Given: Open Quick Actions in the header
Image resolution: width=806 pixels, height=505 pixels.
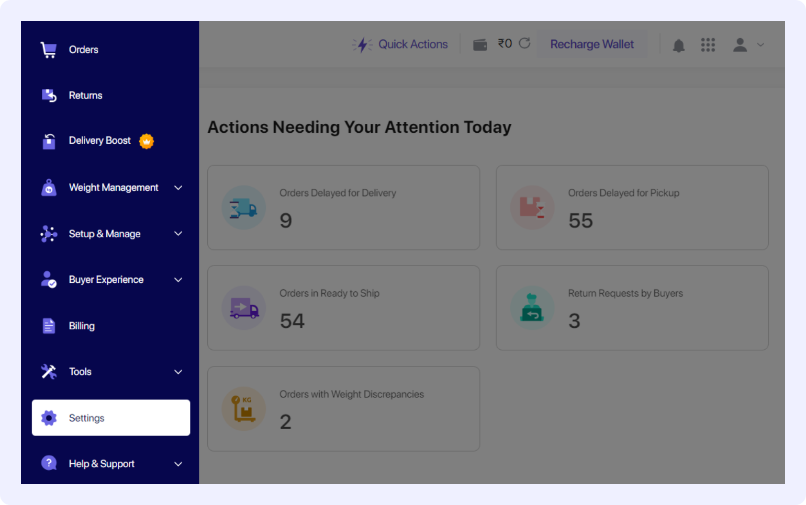Looking at the screenshot, I should 400,44.
